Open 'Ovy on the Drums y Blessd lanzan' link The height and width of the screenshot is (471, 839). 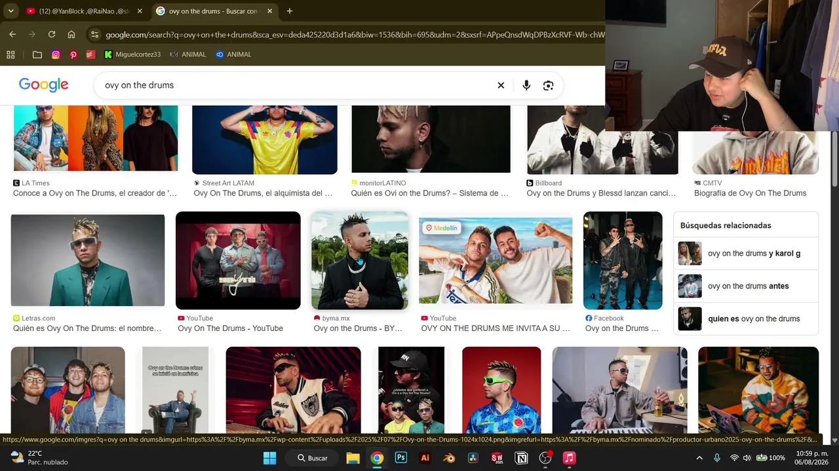(601, 193)
